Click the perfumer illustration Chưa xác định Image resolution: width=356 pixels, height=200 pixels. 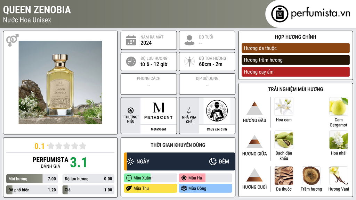217,111
